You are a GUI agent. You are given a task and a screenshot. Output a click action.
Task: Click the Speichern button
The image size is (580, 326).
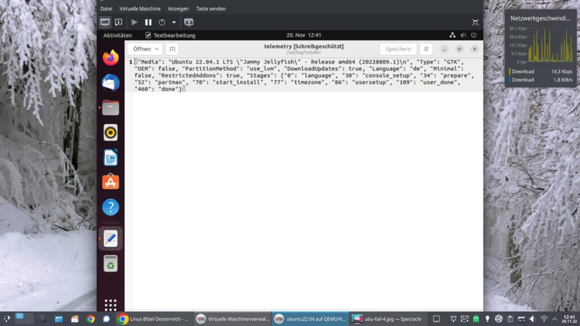pyautogui.click(x=398, y=49)
